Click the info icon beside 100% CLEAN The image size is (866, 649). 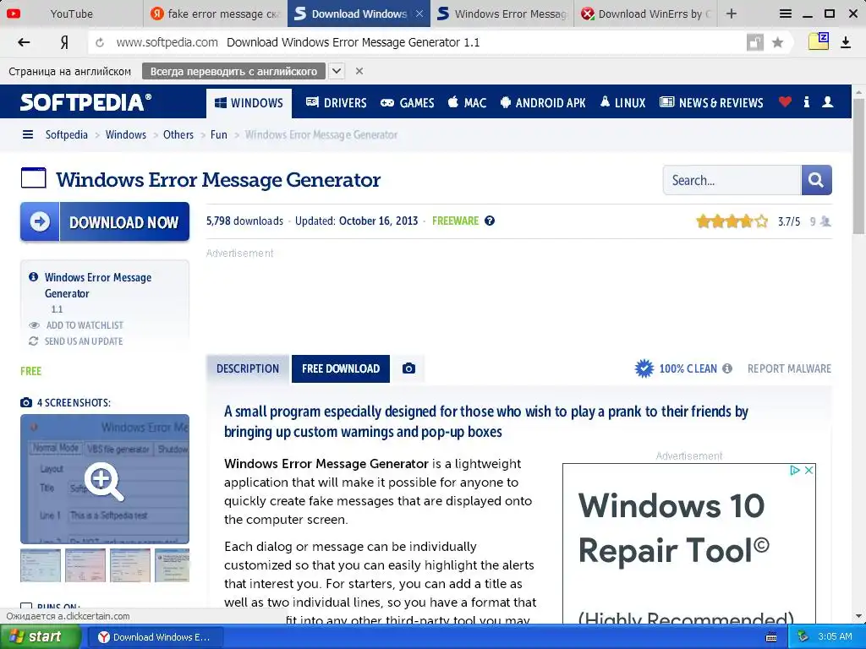[x=727, y=368]
